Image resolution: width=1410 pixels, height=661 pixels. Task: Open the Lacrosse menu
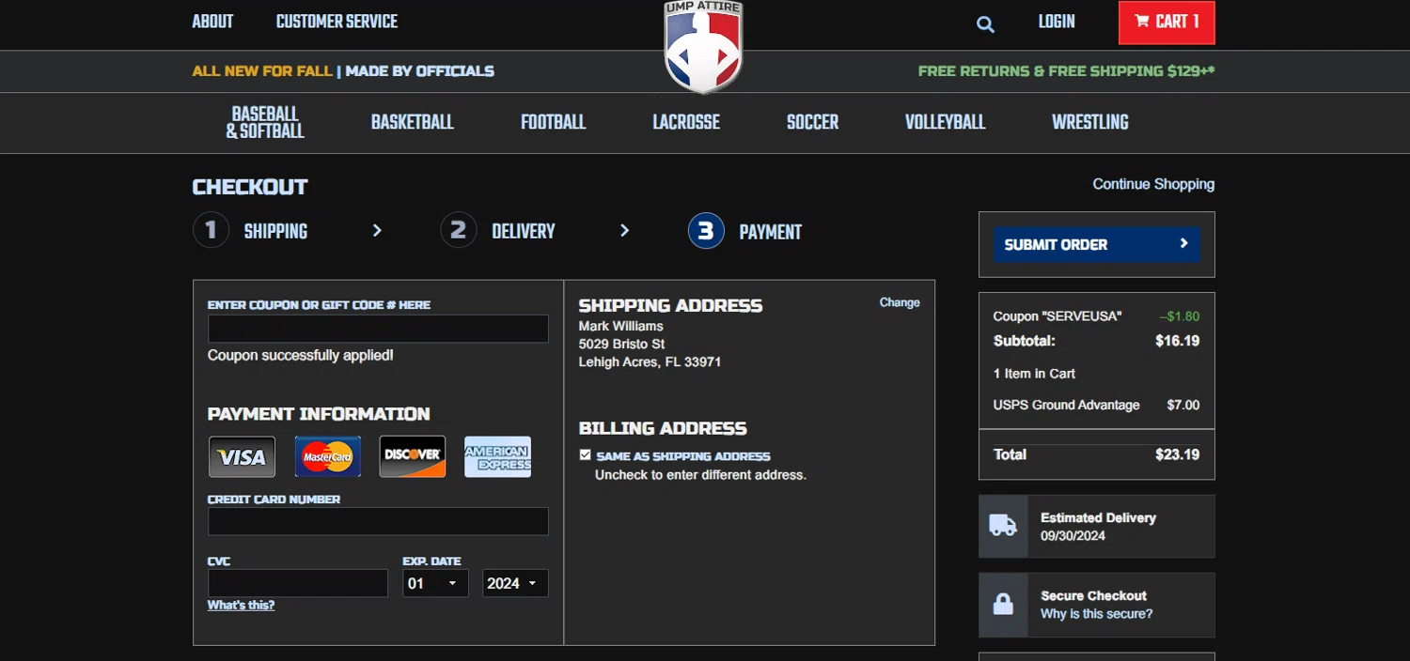[686, 122]
